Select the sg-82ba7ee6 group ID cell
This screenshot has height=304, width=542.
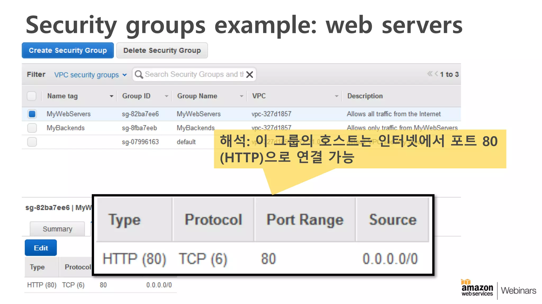(x=140, y=114)
